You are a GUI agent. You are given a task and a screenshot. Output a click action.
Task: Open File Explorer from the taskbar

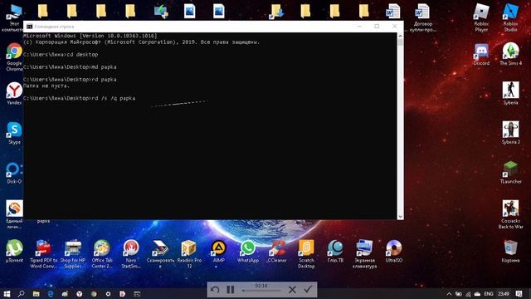coord(36,293)
